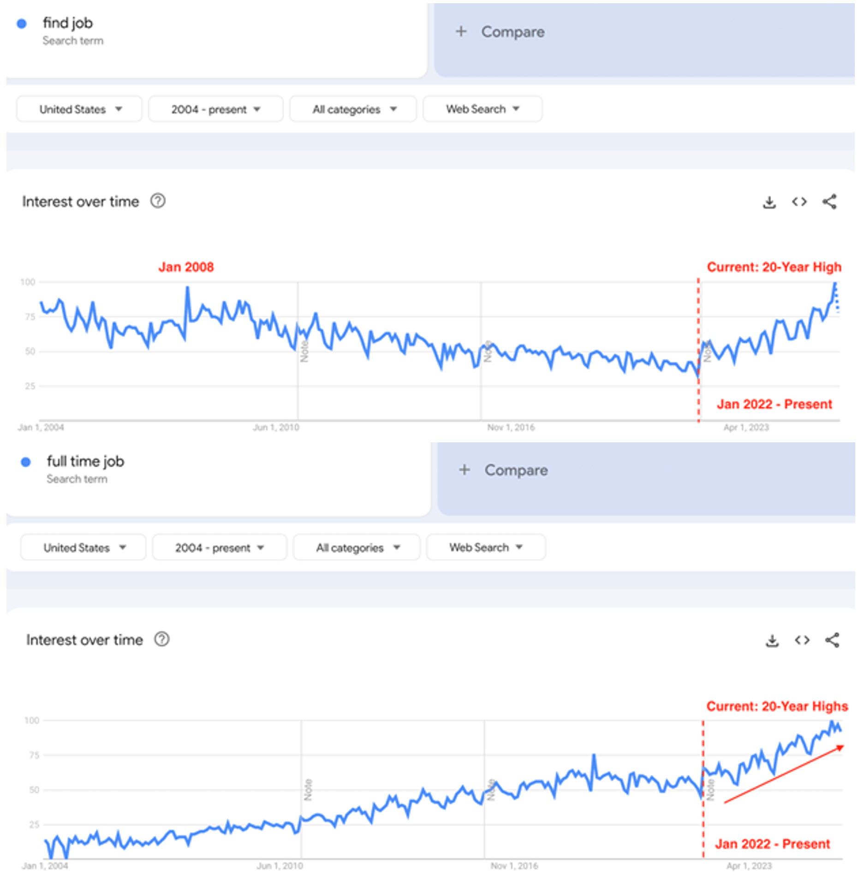Edit the full time job search term
858x881 pixels.
click(x=85, y=461)
